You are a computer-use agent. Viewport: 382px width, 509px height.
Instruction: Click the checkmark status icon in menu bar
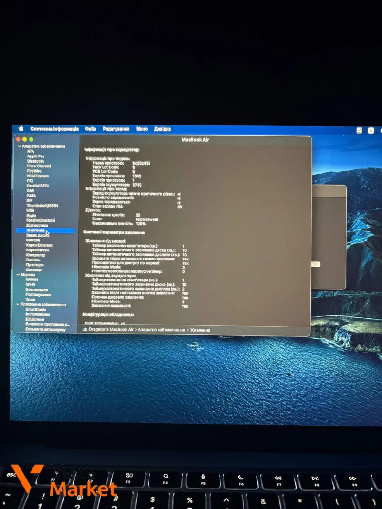359,131
